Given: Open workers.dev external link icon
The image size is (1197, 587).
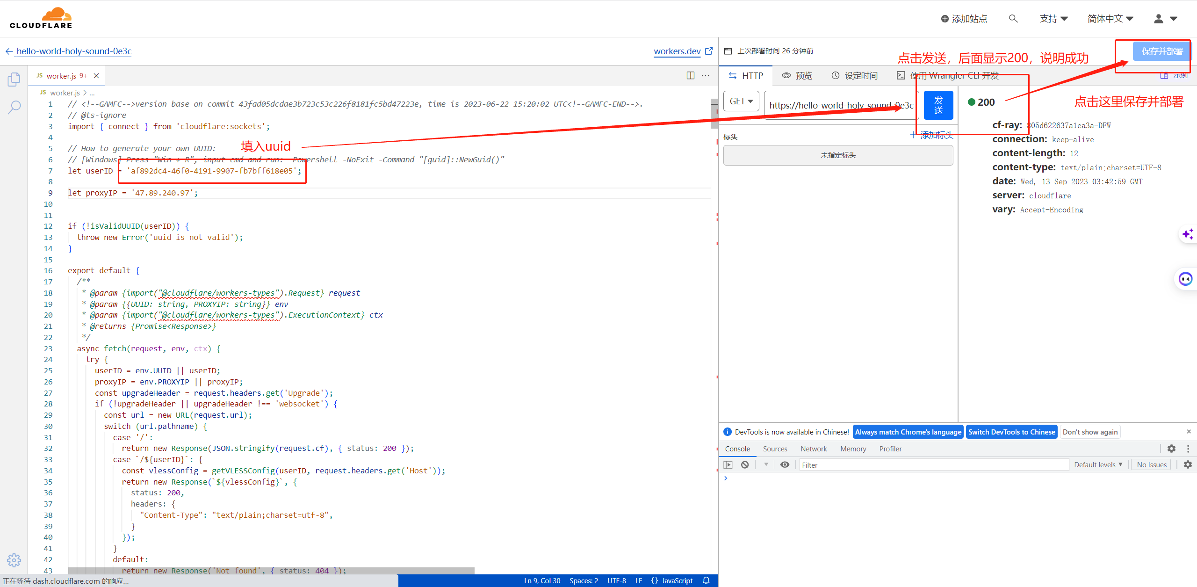Looking at the screenshot, I should (x=709, y=51).
